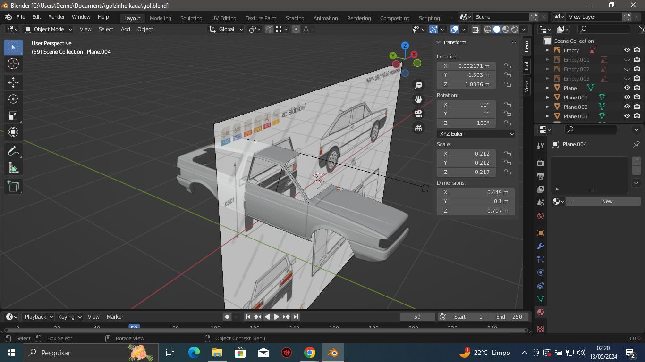Activate the Scale tool

pos(13,115)
